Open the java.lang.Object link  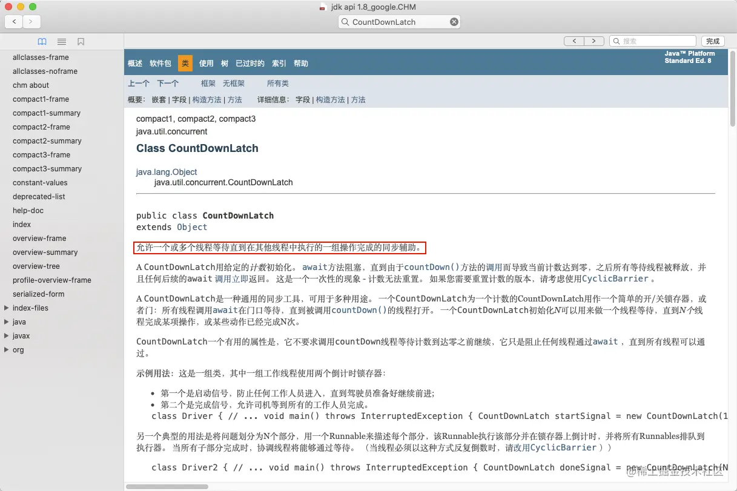167,172
